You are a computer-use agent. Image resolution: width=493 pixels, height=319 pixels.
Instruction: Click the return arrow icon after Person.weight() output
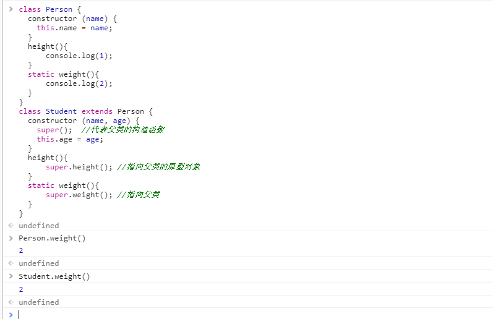click(x=11, y=263)
